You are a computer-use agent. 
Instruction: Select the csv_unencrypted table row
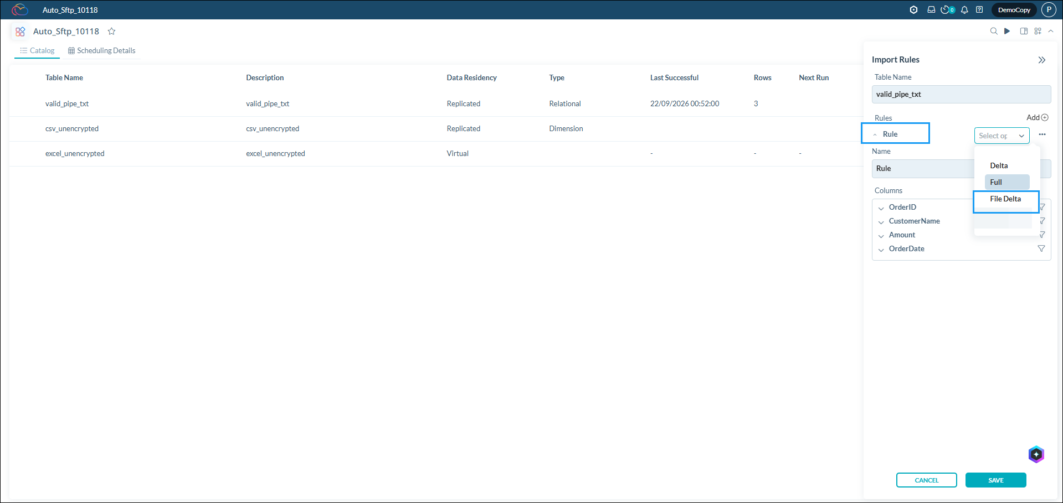click(x=436, y=129)
